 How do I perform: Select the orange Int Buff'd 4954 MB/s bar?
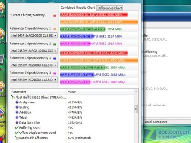pos(99,22)
